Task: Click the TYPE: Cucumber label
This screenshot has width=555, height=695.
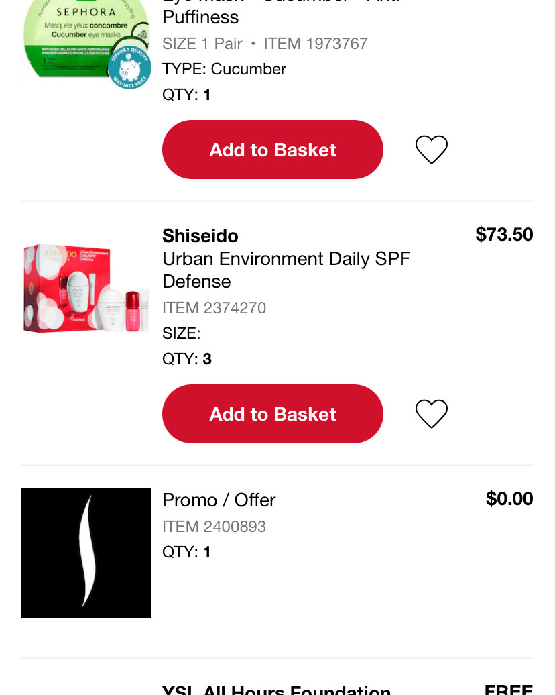Action: click(x=224, y=69)
